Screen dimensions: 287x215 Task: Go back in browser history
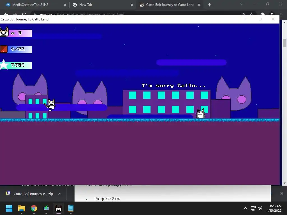(6, 14)
